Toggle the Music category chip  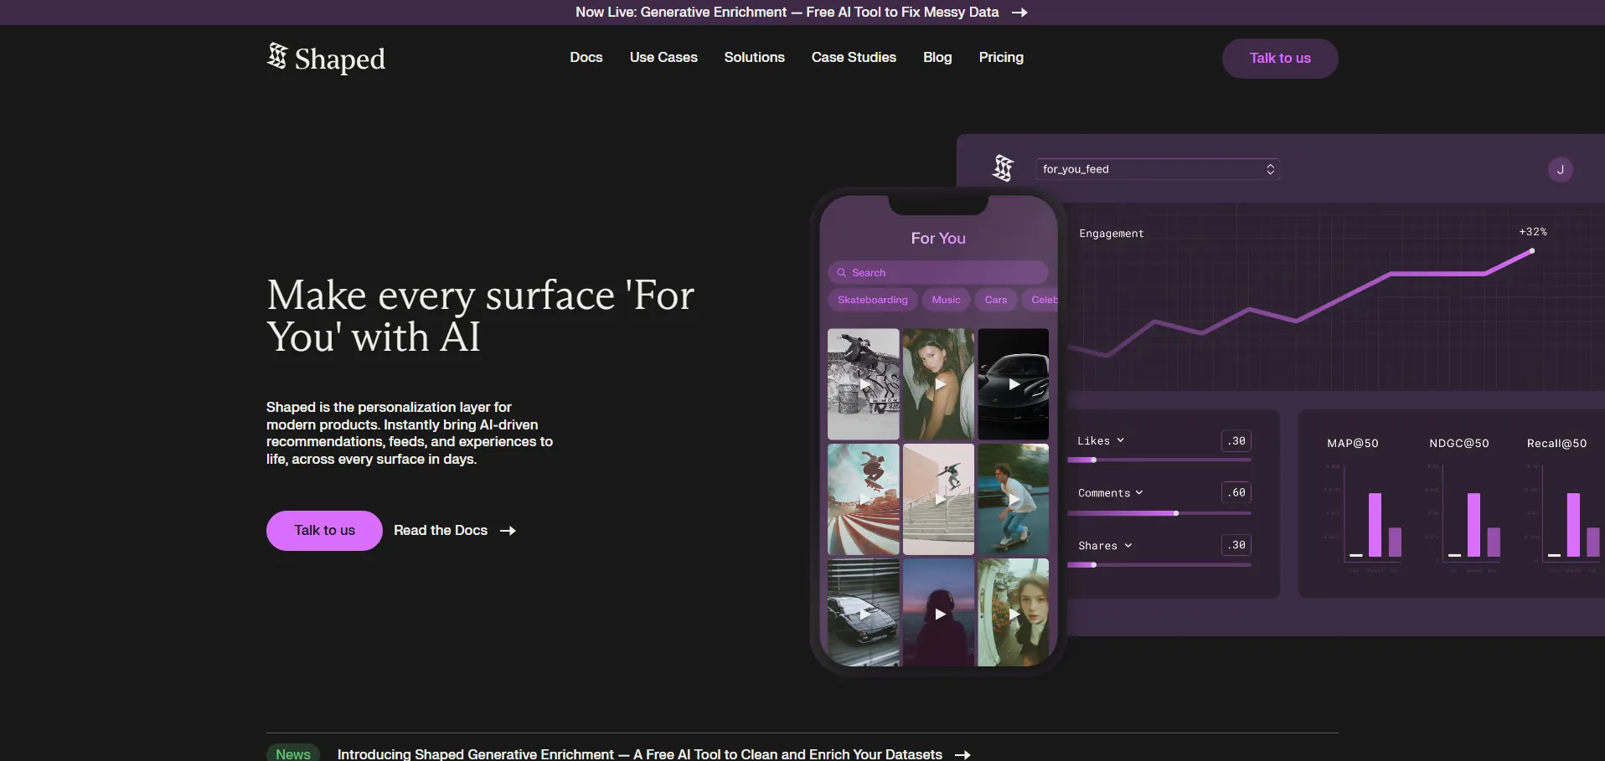(x=946, y=300)
